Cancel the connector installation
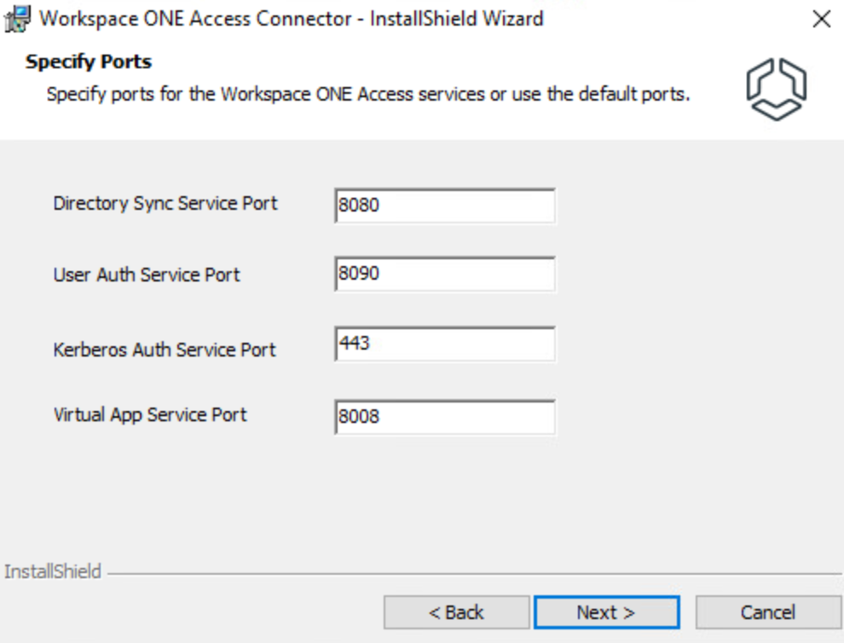The image size is (844, 643). tap(768, 612)
